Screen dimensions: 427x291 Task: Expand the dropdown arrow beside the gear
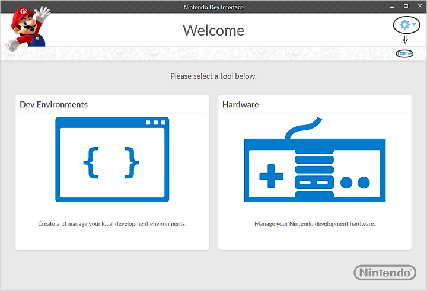414,24
